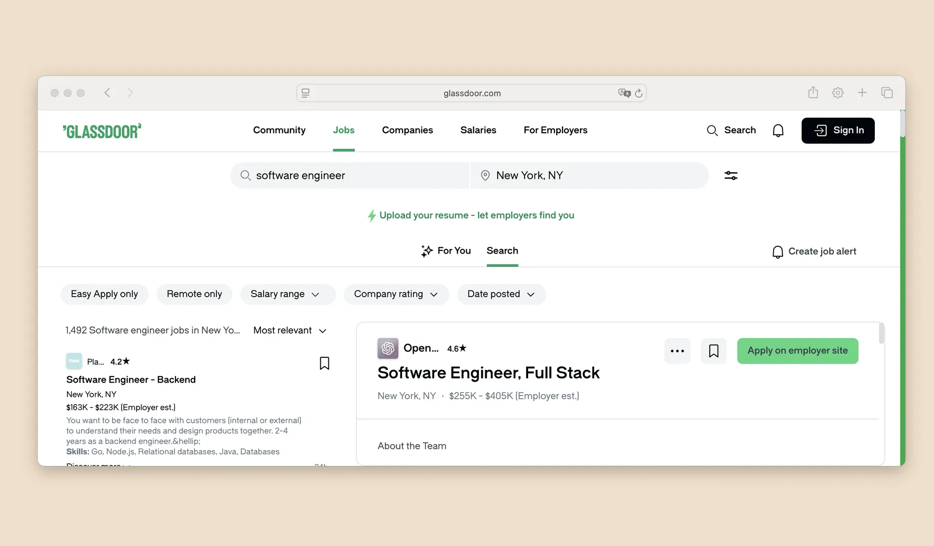Open the For Employers menu

555,130
